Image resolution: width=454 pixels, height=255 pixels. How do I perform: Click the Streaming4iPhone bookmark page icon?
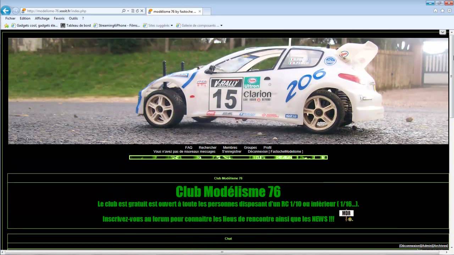(x=95, y=25)
